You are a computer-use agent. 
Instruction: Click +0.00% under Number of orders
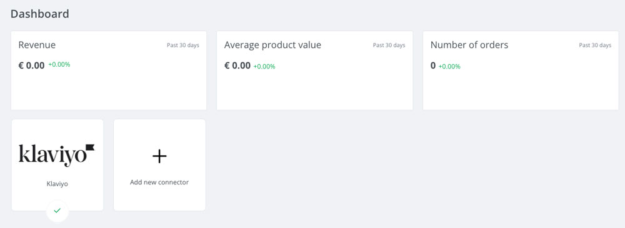click(449, 66)
